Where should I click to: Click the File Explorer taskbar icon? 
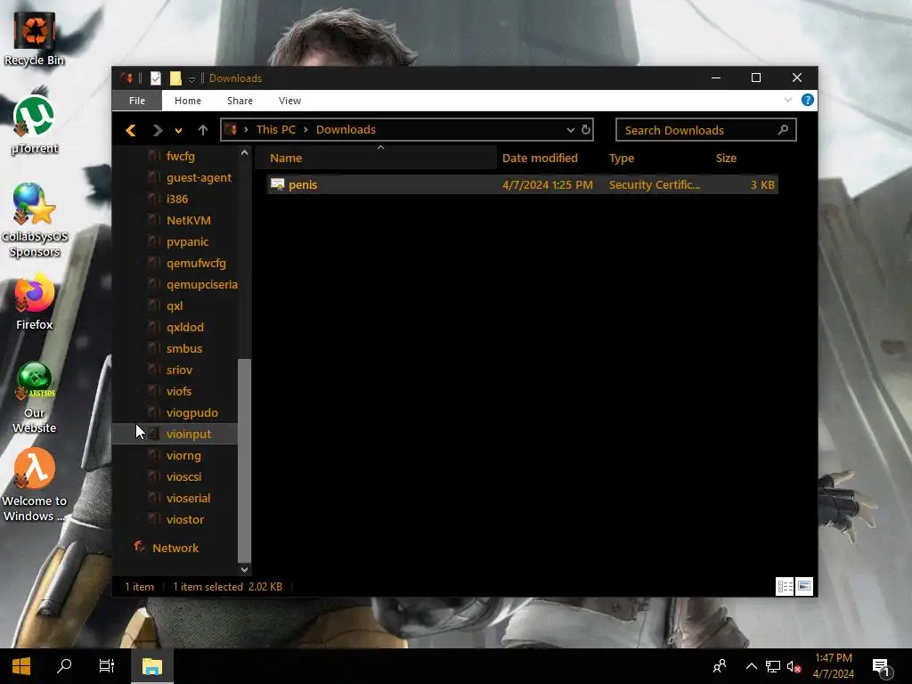tap(151, 666)
